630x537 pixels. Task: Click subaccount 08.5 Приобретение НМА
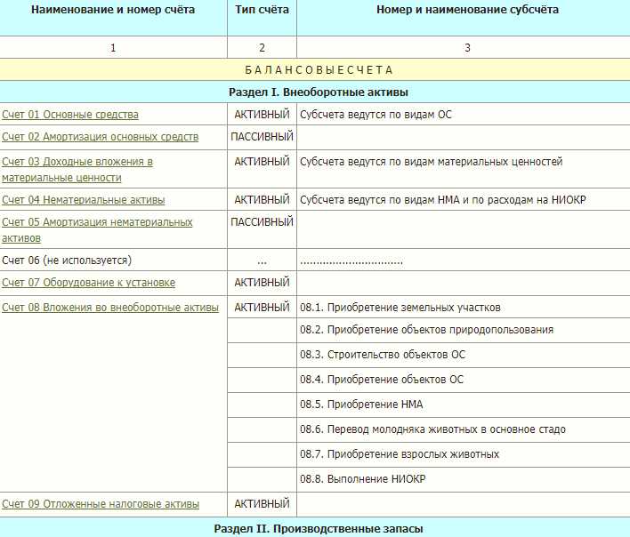(361, 405)
